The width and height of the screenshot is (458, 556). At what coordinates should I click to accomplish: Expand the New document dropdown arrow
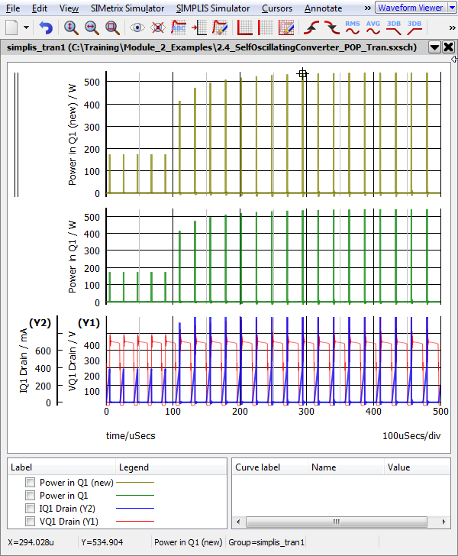coord(27,28)
